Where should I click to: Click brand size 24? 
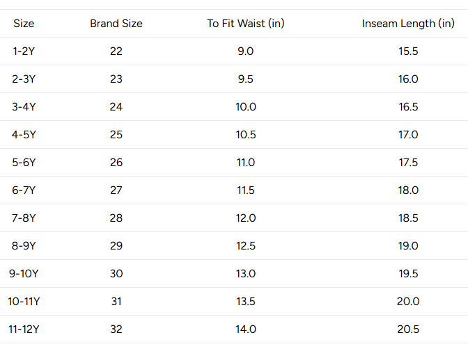(116, 106)
